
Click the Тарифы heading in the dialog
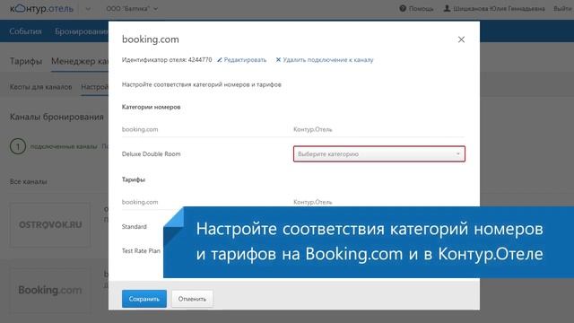point(134,179)
